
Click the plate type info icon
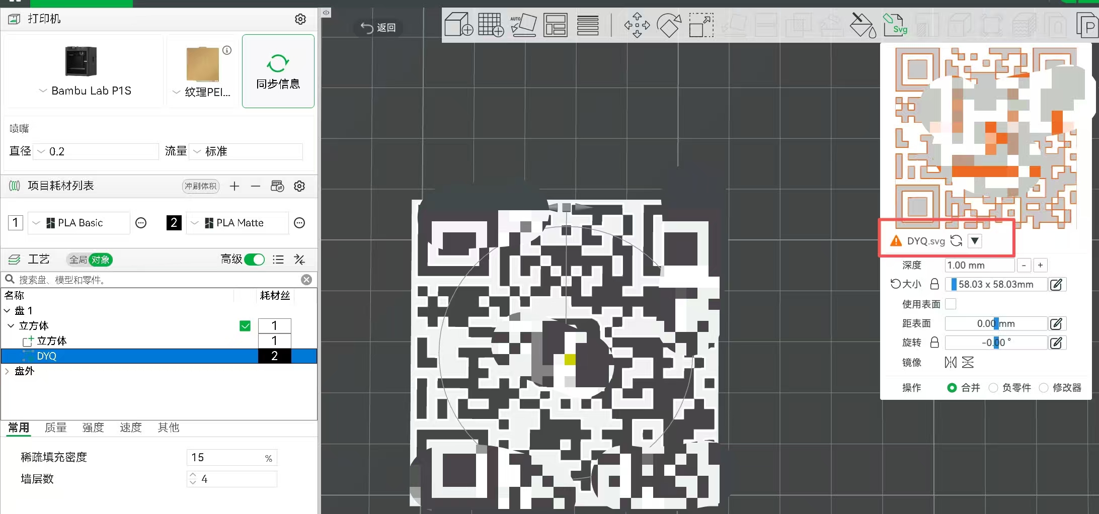click(x=227, y=50)
